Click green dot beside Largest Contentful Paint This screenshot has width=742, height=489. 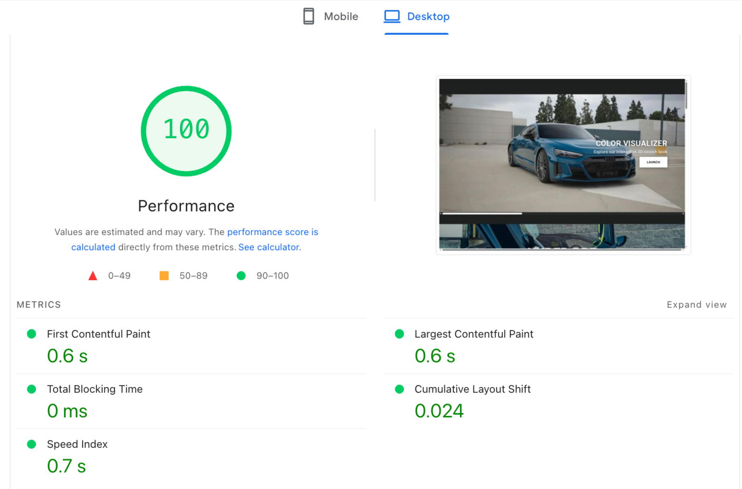[399, 334]
